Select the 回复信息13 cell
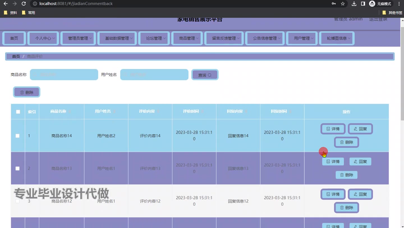The image size is (404, 228). point(238,168)
